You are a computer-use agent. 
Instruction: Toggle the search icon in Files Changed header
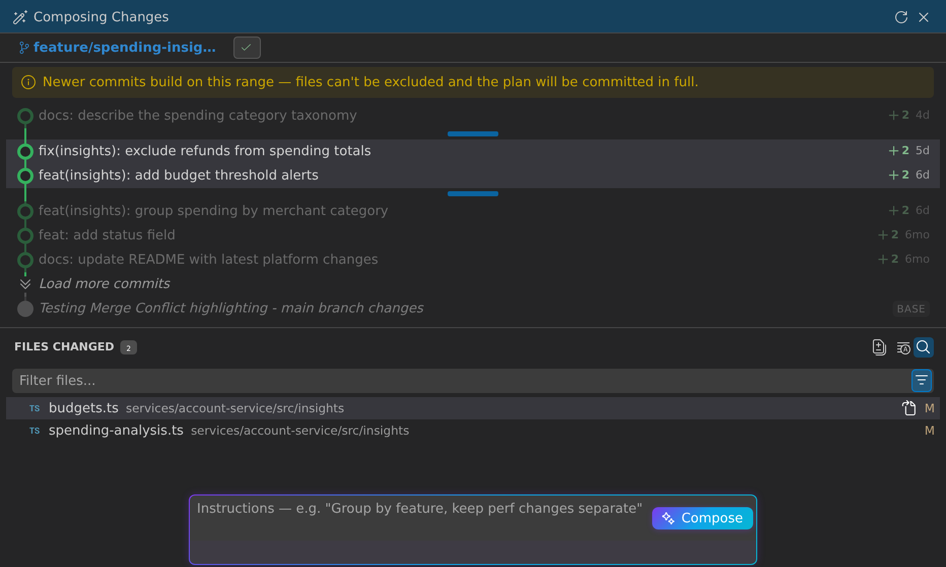[924, 347]
